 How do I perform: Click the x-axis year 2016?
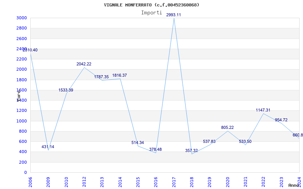pos(156,181)
